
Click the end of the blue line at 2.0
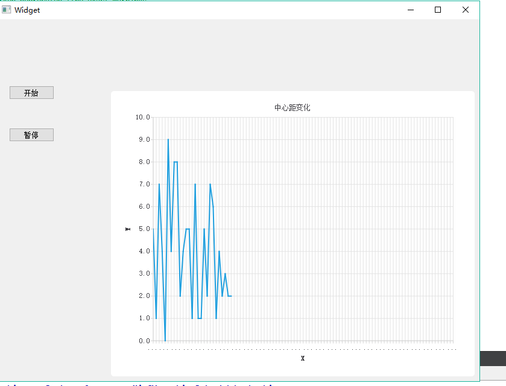click(232, 296)
